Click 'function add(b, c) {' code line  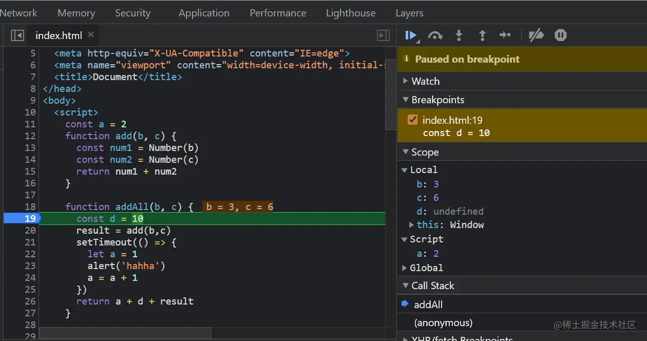(x=121, y=136)
